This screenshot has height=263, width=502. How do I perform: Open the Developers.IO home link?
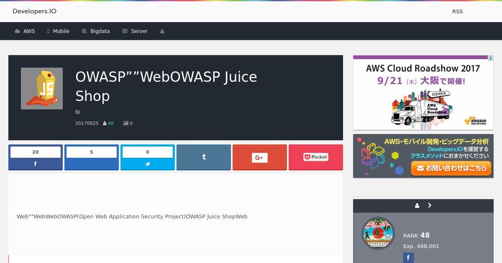(34, 11)
